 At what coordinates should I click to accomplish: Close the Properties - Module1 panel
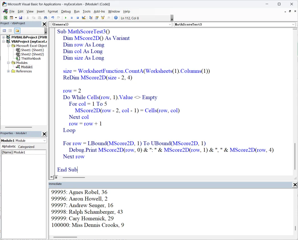[x=44, y=134]
